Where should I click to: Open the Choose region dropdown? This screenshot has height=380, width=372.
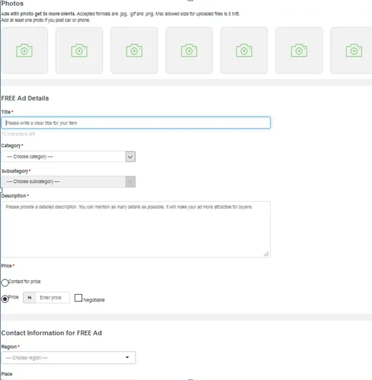point(69,357)
